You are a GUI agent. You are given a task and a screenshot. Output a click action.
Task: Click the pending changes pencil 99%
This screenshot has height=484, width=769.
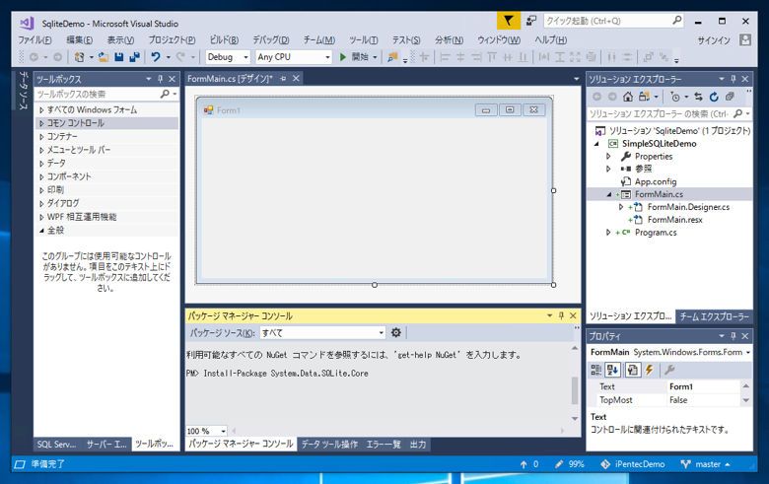[570, 464]
